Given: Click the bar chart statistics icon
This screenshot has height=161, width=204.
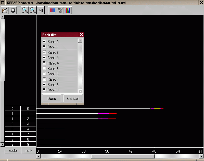Looking at the screenshot, I should point(68,10).
